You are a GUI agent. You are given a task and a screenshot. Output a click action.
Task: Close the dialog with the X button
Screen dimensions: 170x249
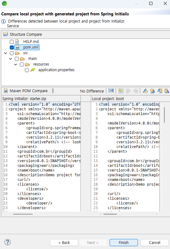(x=165, y=3)
